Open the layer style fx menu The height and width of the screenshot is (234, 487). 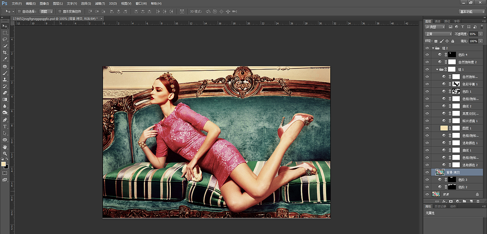click(x=444, y=201)
